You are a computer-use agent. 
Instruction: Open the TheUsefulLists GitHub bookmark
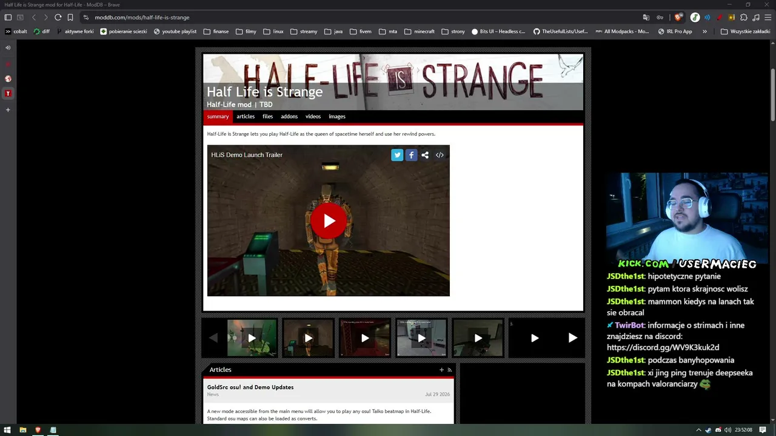pos(560,31)
